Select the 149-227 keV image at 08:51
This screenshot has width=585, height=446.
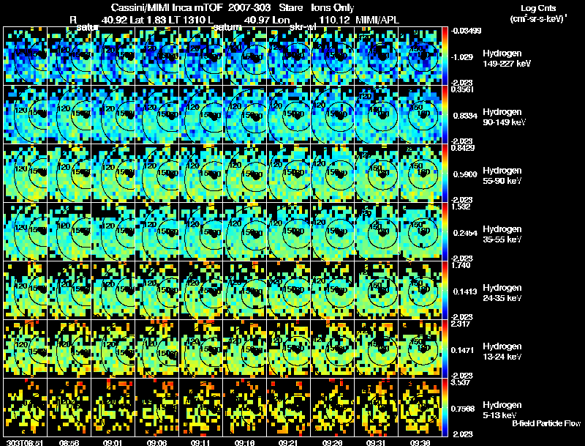(x=26, y=56)
